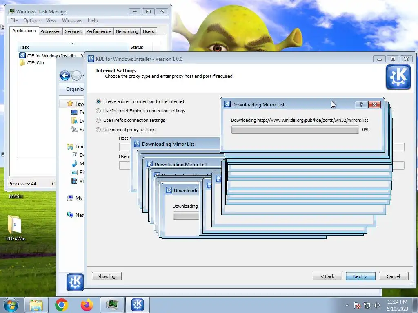Click the Back button in installer
The image size is (418, 313).
[327, 276]
